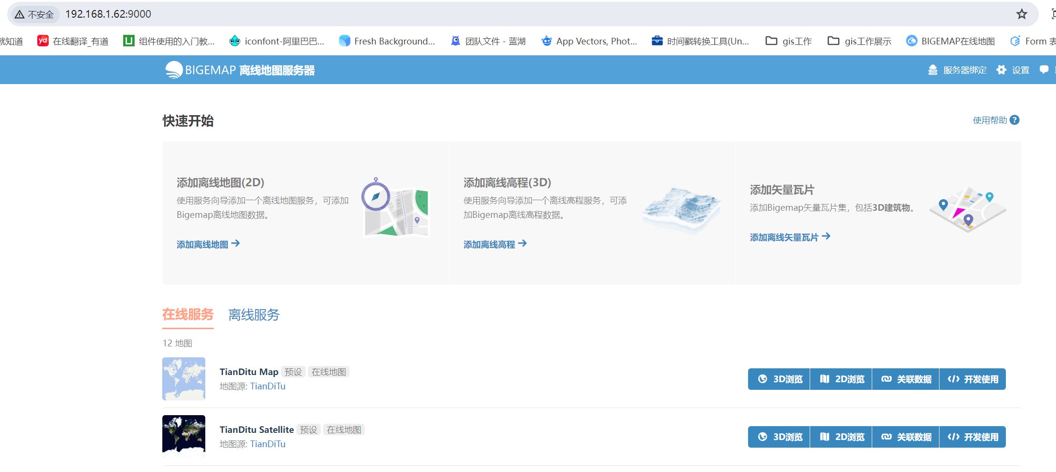The width and height of the screenshot is (1056, 472).
Task: Open 设置 gear settings icon
Action: 1001,70
